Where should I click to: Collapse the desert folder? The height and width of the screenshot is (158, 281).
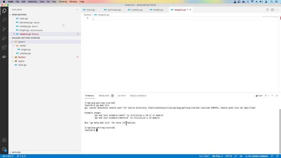click(x=13, y=42)
